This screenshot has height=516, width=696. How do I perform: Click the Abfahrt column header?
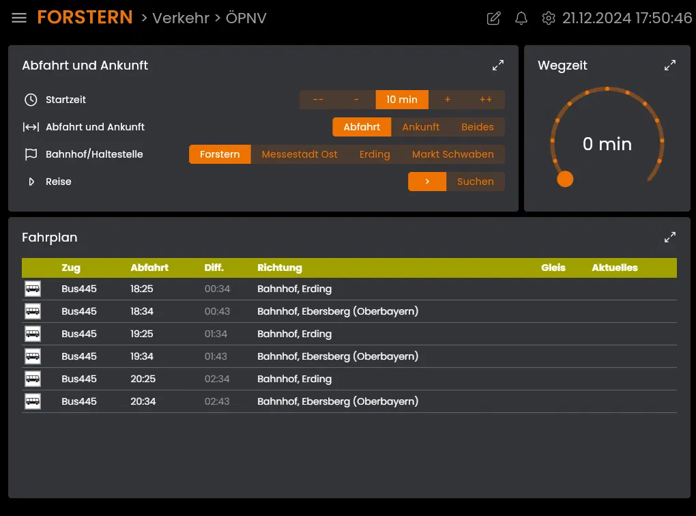point(149,268)
